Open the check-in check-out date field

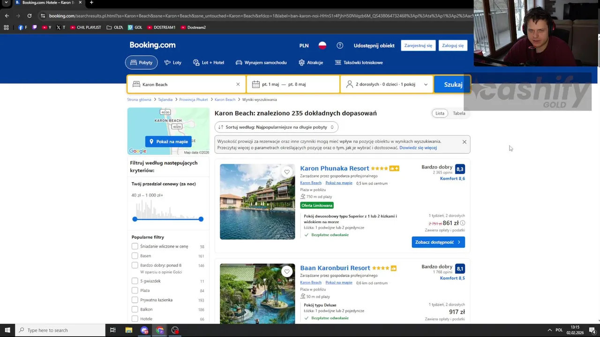coord(293,84)
